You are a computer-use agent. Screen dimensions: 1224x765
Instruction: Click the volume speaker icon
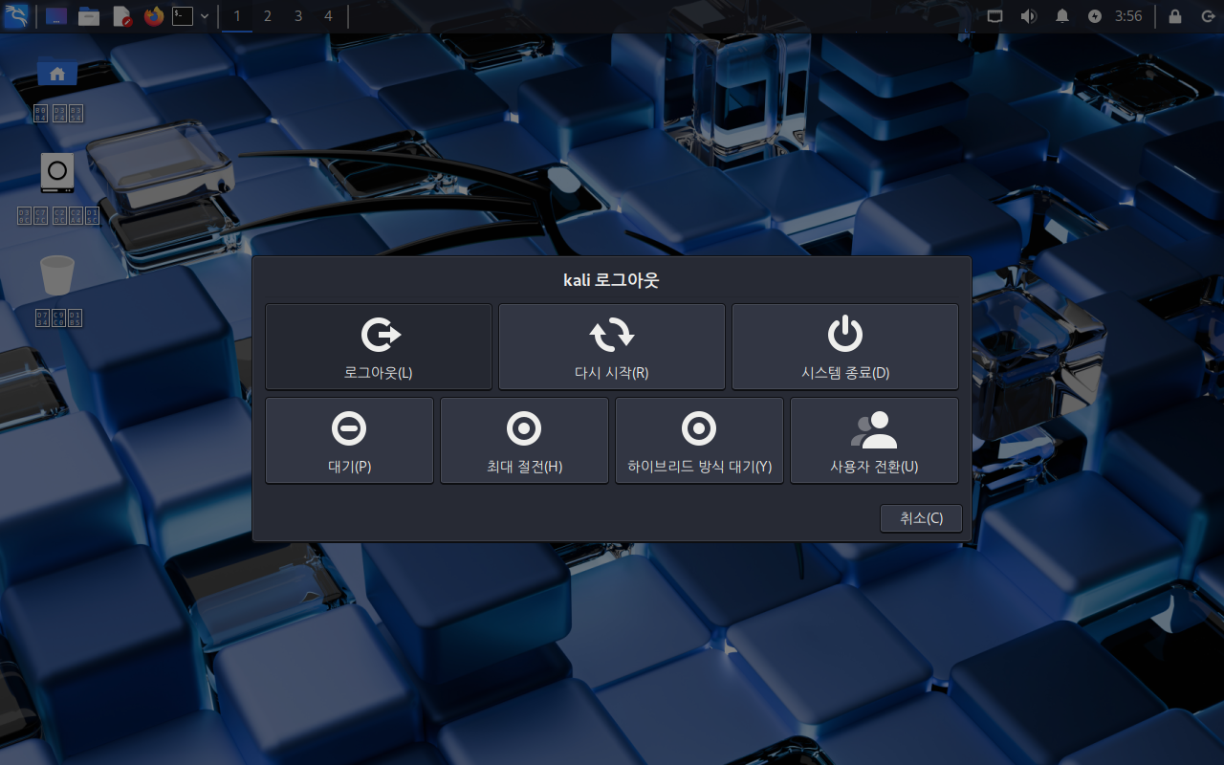pos(1028,16)
